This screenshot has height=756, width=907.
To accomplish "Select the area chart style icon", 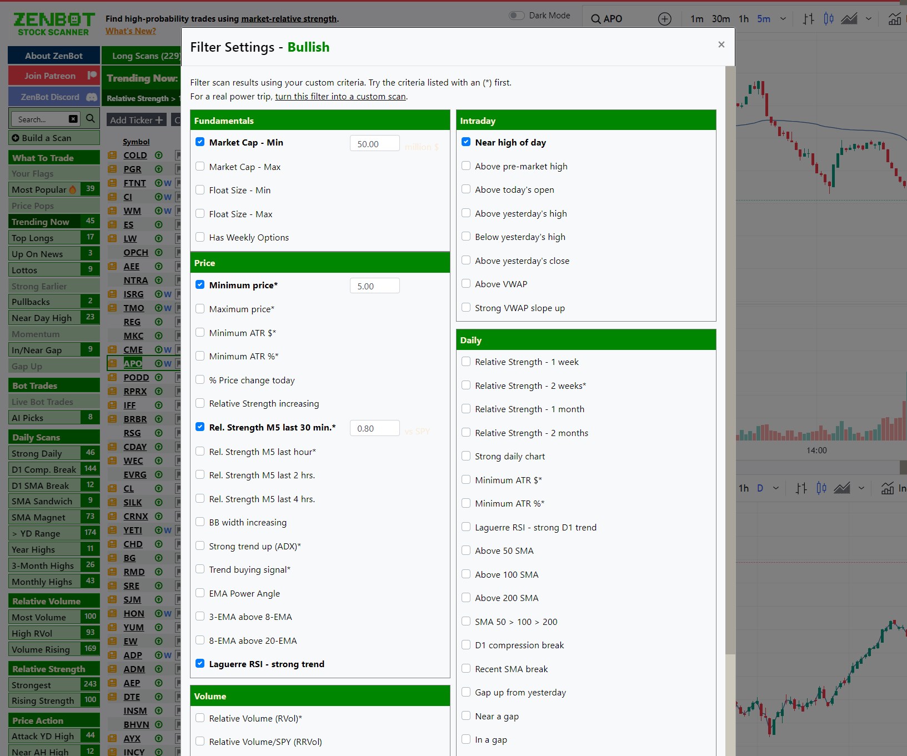I will point(849,18).
